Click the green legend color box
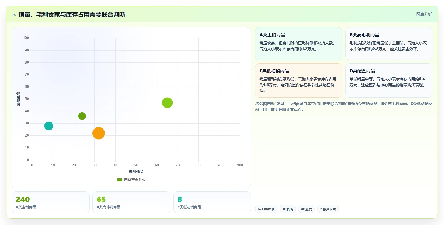Image resolution: width=444 pixels, height=225 pixels. click(120, 180)
